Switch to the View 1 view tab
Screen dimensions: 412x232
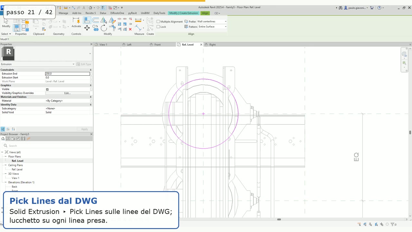coord(103,44)
